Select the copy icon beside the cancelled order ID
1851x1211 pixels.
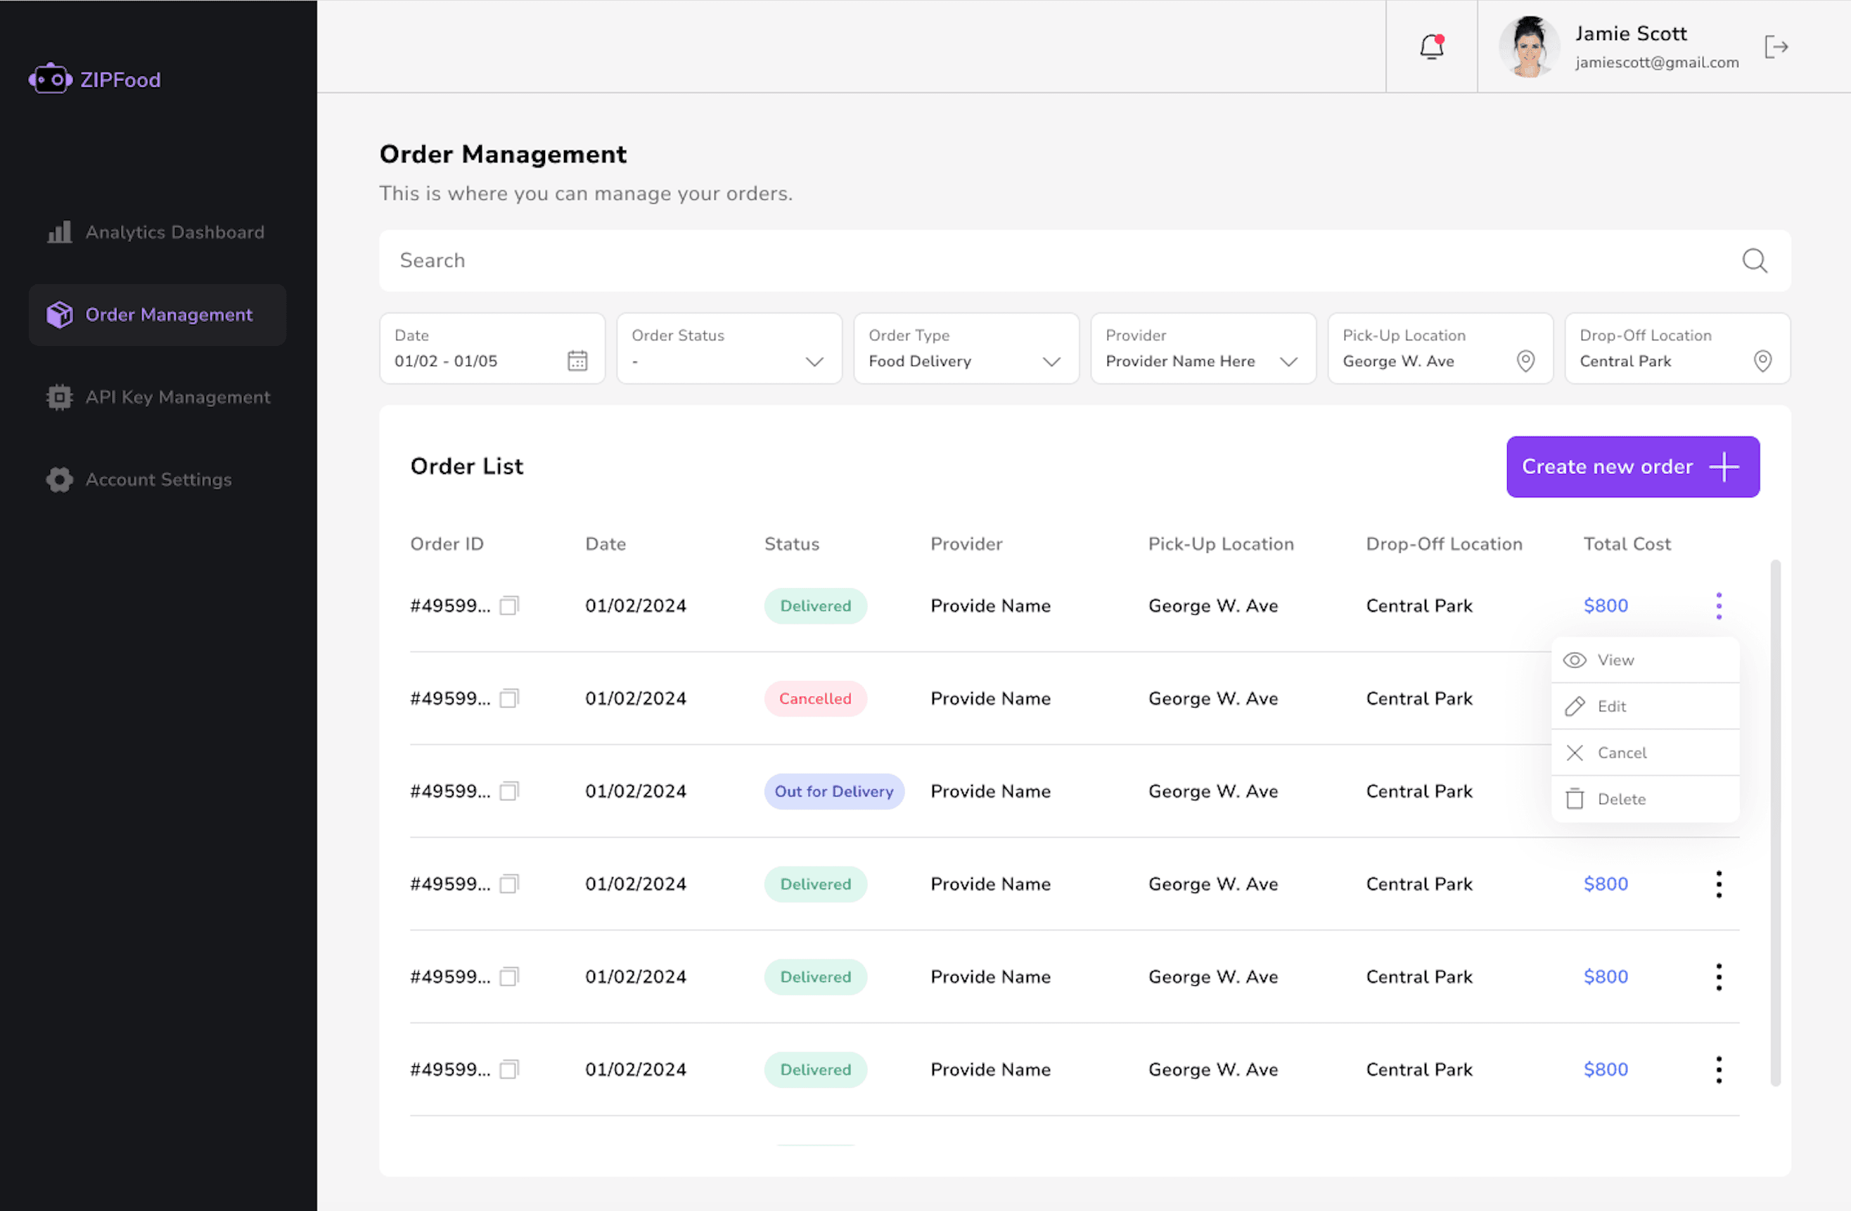tap(509, 698)
